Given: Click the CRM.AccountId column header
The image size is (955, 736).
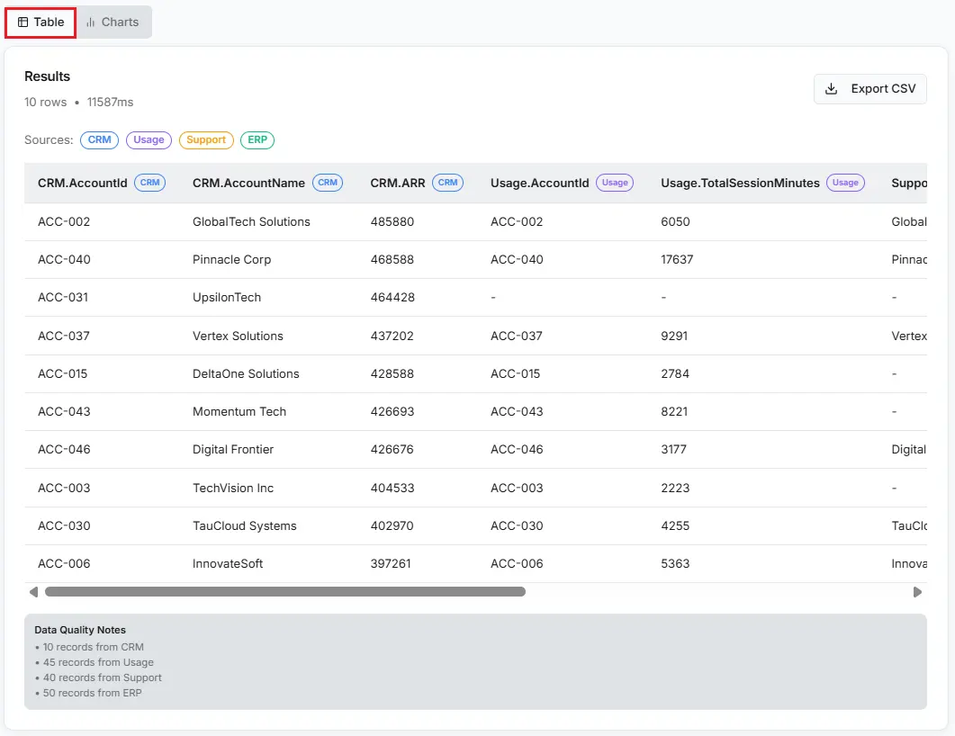Looking at the screenshot, I should click(x=83, y=183).
